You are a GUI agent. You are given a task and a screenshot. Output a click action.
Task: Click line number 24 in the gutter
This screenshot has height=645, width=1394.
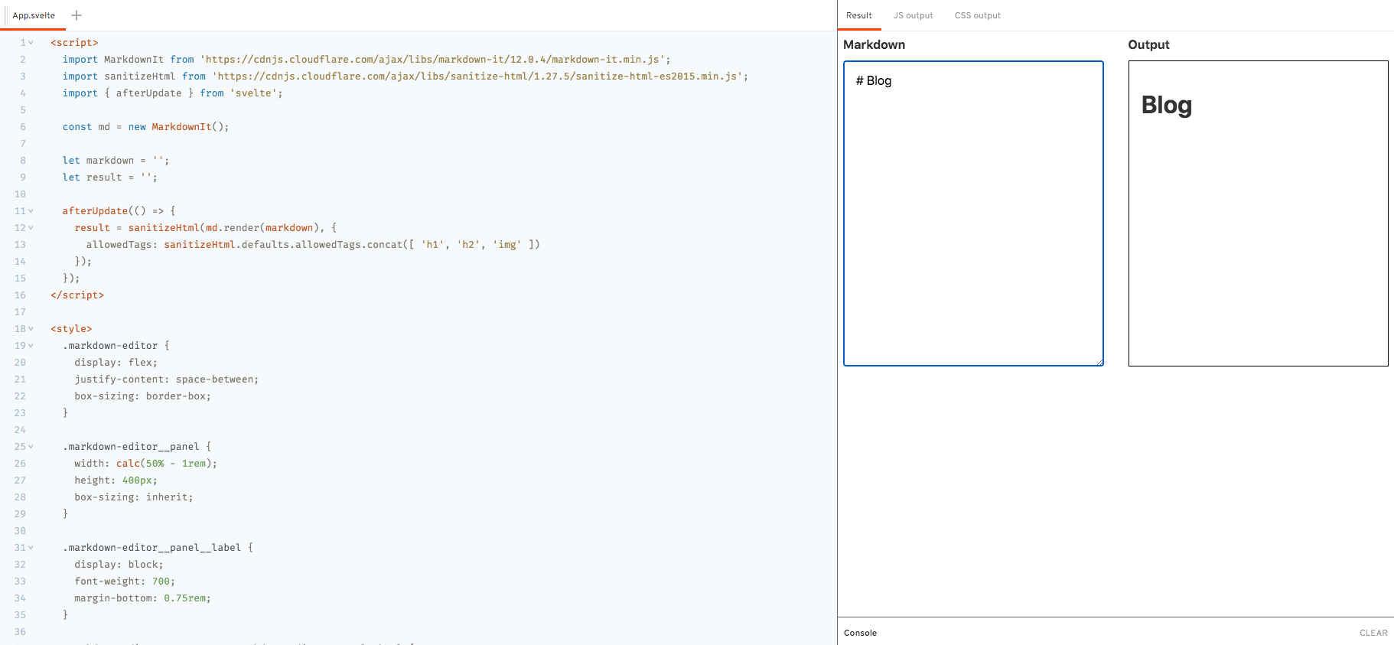coord(20,430)
